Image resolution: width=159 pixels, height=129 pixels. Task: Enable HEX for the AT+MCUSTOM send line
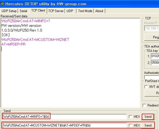pos(130,125)
